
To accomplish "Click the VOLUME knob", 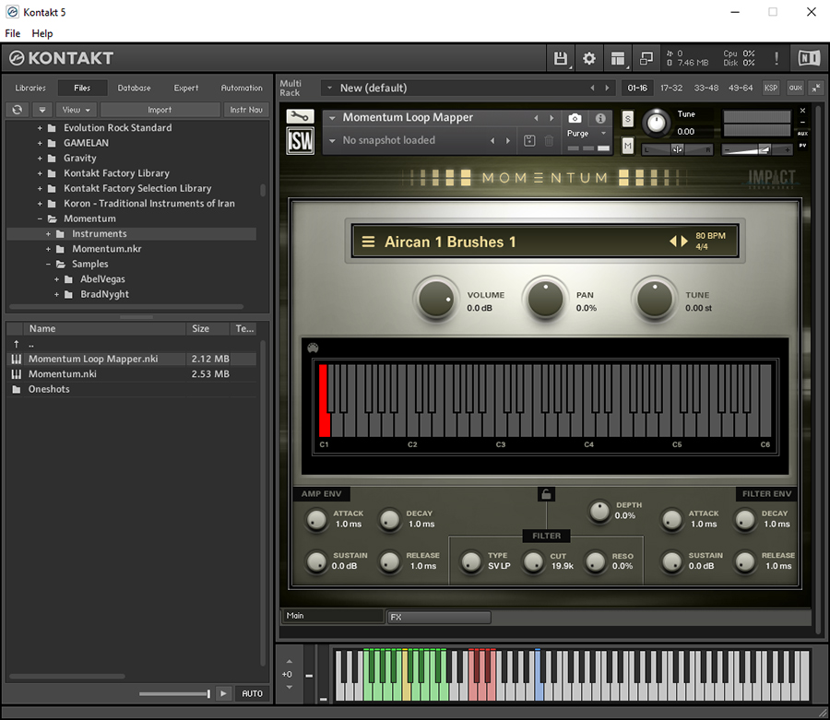I will point(435,299).
